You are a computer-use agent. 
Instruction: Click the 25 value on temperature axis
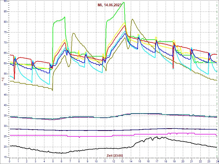pyautogui.click(x=5, y=136)
